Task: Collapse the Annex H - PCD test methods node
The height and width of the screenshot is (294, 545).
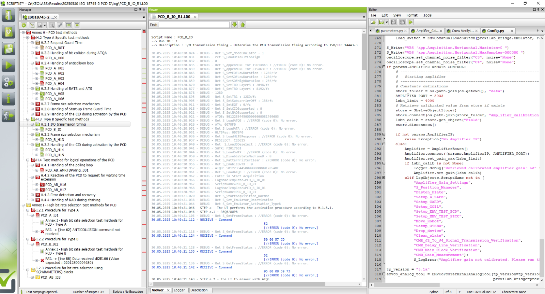Action: [23, 33]
